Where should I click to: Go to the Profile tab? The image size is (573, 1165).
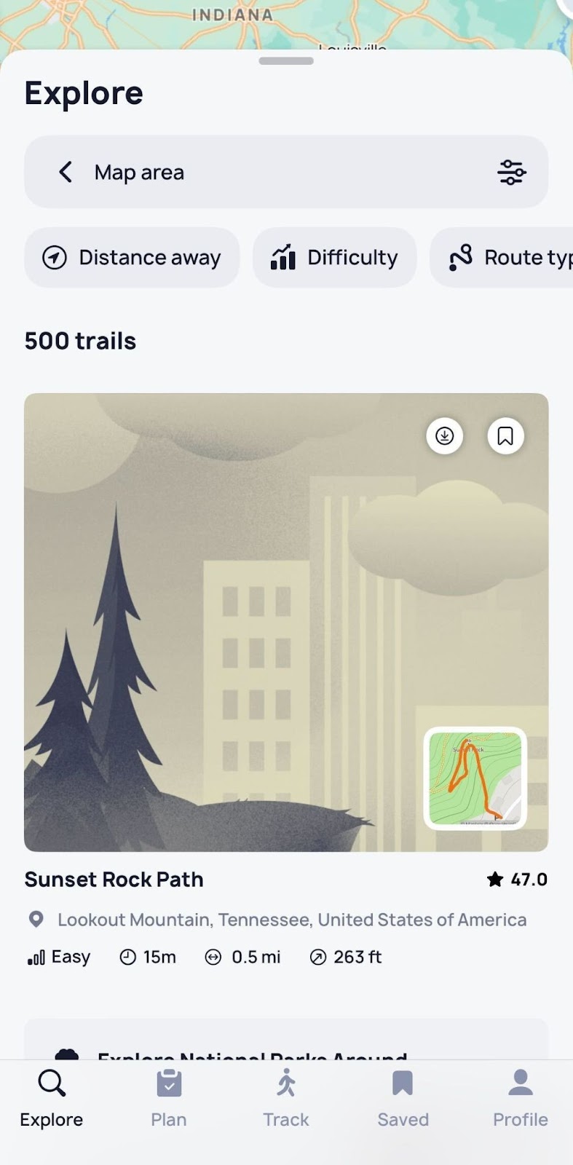click(x=521, y=1099)
